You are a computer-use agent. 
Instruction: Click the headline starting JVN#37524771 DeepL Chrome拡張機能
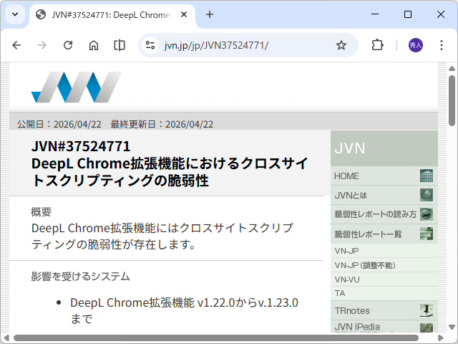coord(170,163)
